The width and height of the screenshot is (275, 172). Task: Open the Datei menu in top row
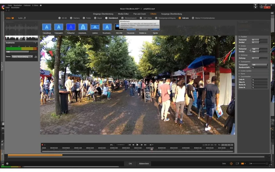pos(10,5)
